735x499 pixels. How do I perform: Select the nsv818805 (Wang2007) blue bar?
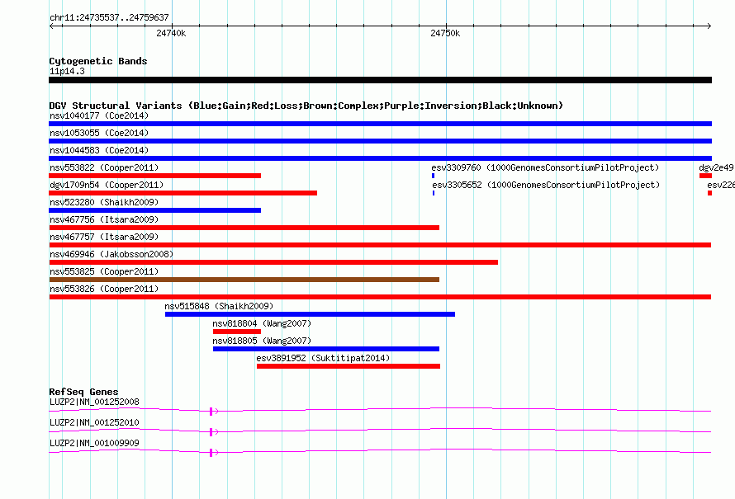tap(326, 349)
